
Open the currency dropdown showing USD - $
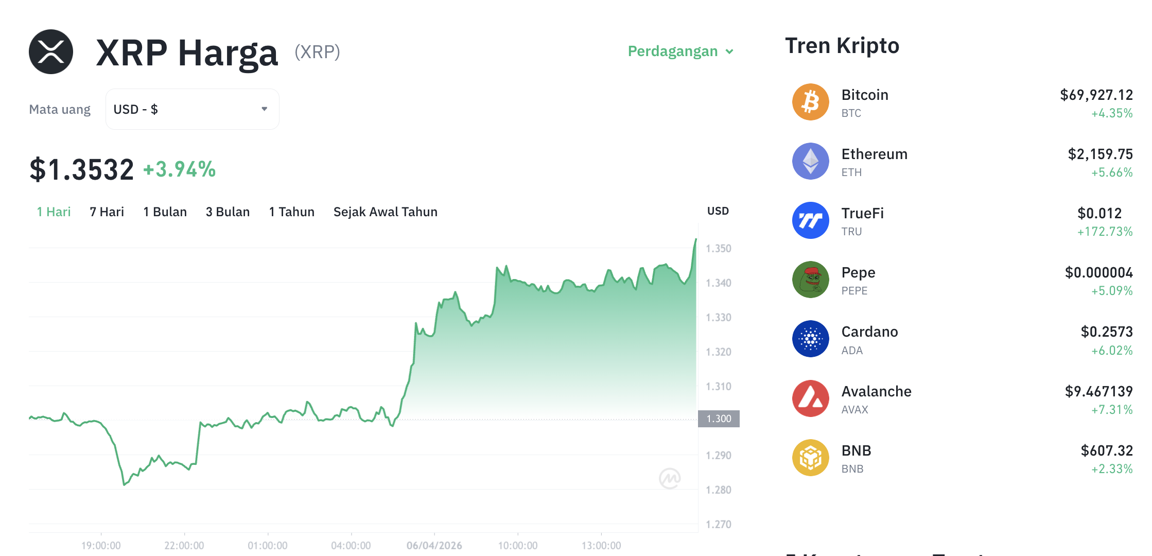[x=191, y=109]
